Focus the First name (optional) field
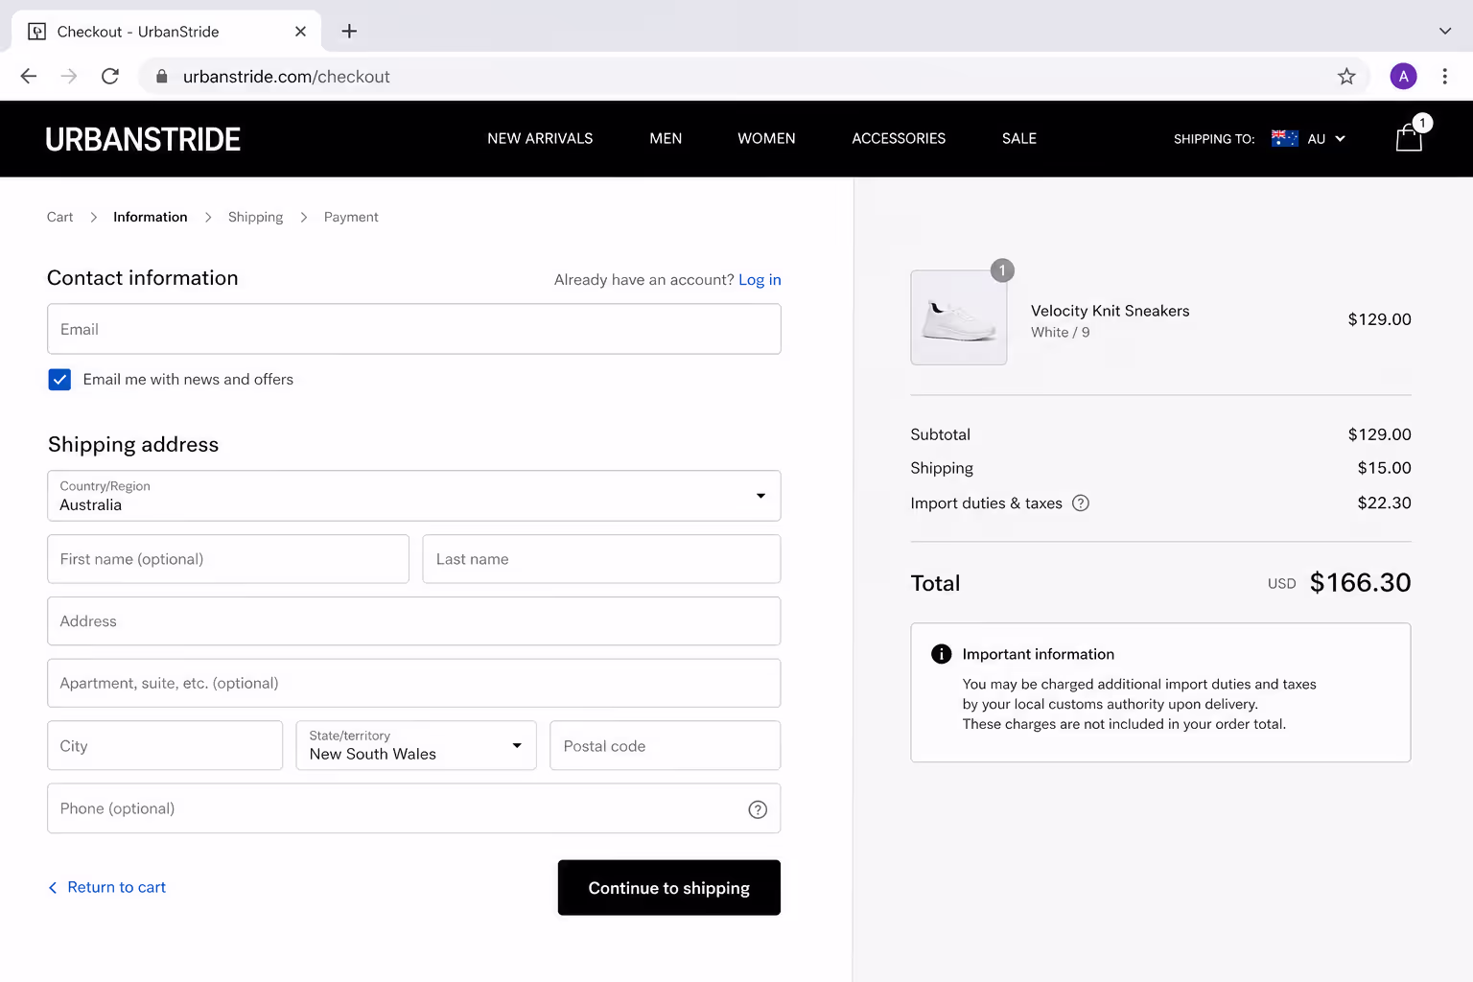 click(228, 559)
